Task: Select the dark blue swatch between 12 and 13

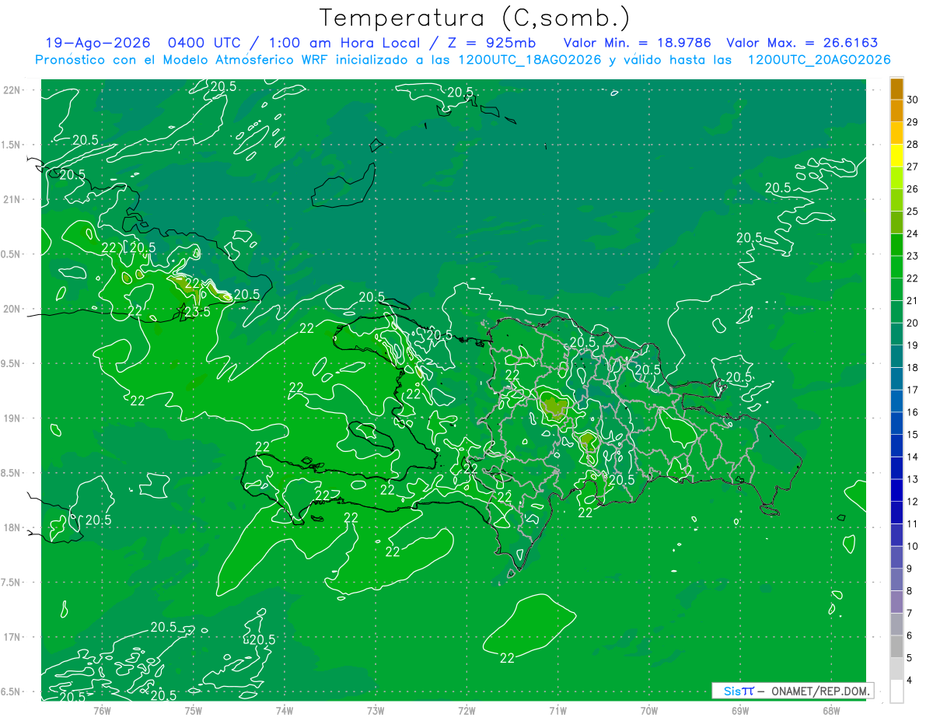Action: [x=896, y=490]
